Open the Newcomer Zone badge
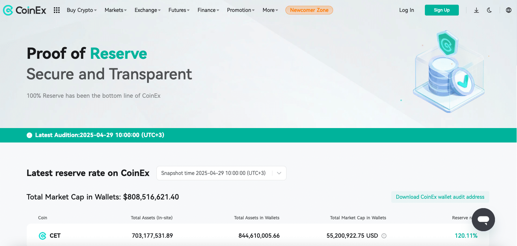The width and height of the screenshot is (517, 246). [x=309, y=10]
